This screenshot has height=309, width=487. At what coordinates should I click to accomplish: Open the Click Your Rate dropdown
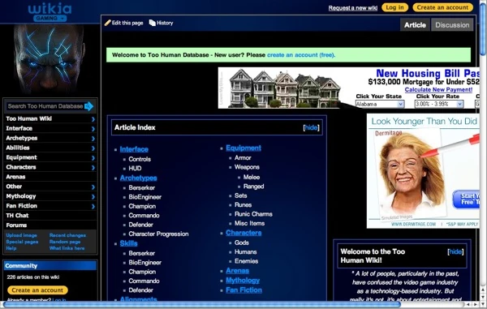click(439, 105)
